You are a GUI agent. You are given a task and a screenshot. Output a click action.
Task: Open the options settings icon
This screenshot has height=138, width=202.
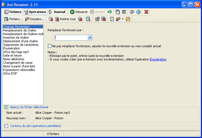124,12
